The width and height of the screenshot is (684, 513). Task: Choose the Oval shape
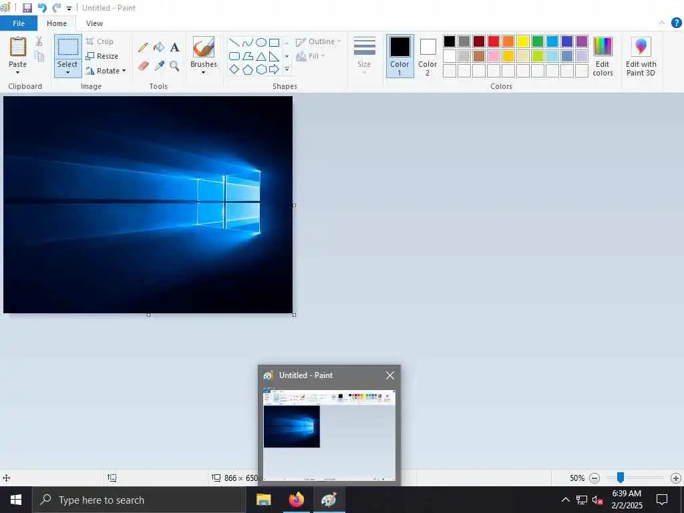(261, 42)
